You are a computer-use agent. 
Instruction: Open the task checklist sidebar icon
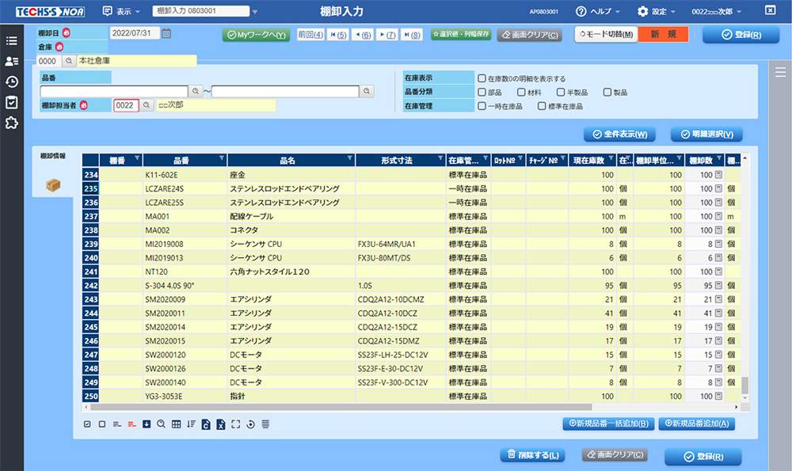[x=12, y=102]
